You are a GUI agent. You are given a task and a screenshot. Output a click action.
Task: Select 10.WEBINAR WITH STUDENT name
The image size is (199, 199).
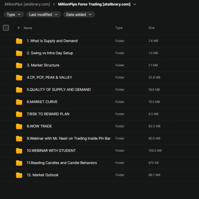pos(51,151)
